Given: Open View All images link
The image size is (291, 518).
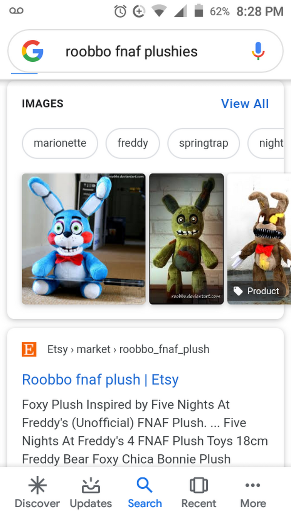Looking at the screenshot, I should [245, 103].
